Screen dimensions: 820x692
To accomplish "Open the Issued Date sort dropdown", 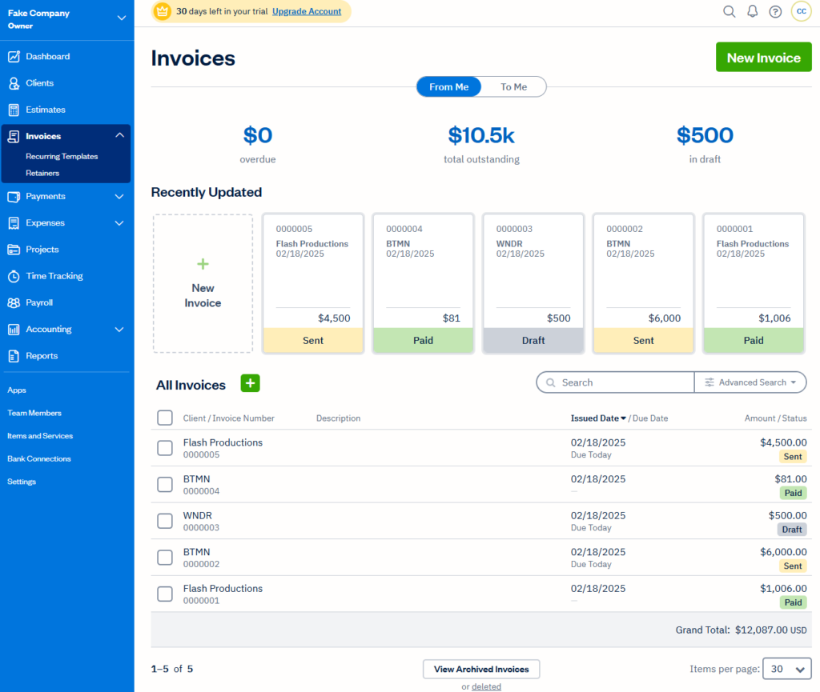I will click(x=593, y=418).
